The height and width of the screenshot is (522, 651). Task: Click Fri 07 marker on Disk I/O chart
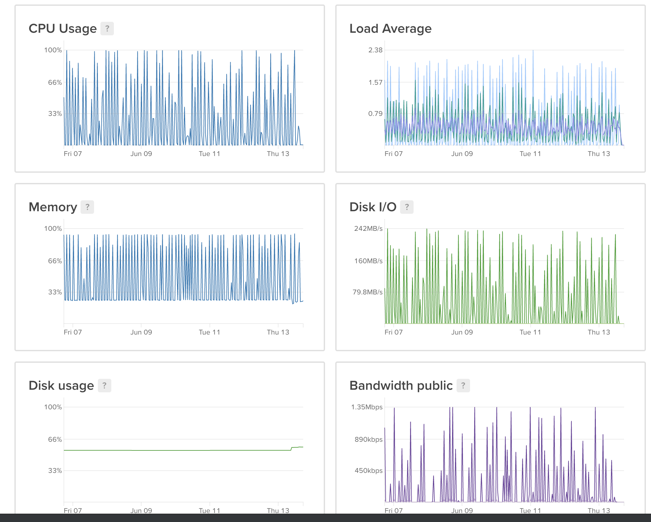(x=393, y=332)
